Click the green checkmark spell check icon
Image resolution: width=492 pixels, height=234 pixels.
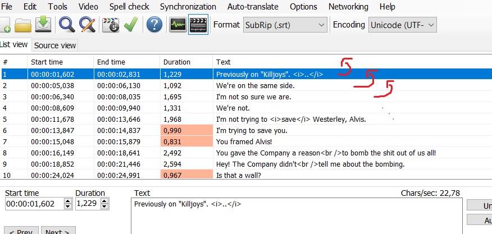[131, 25]
